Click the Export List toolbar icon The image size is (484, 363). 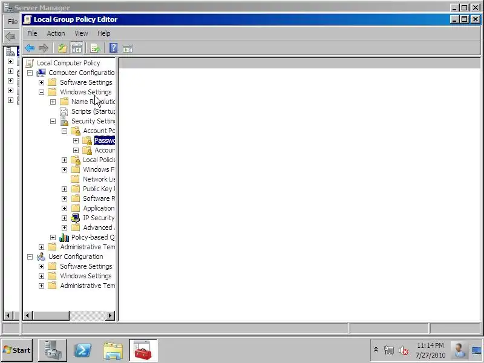[x=95, y=48]
